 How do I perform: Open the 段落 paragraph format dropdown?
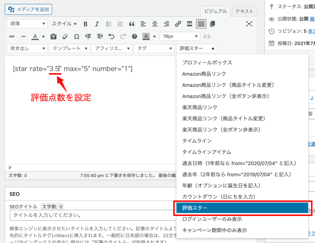tap(27, 24)
